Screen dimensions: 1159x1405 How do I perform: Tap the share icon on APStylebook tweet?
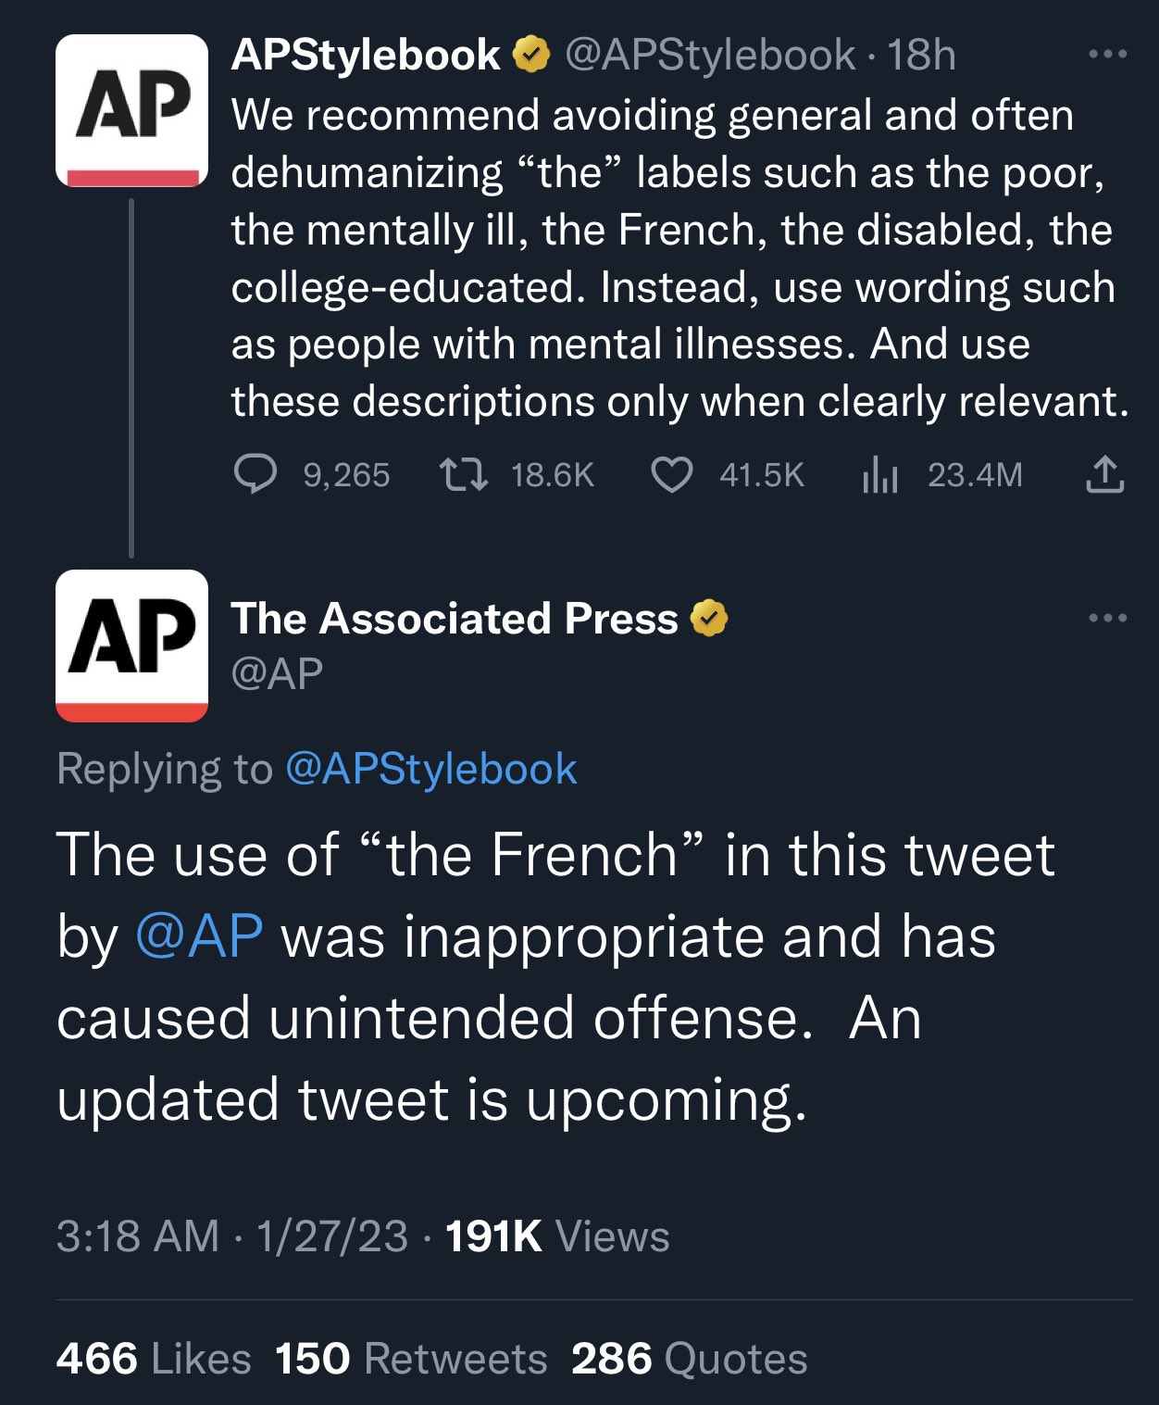pos(1104,474)
